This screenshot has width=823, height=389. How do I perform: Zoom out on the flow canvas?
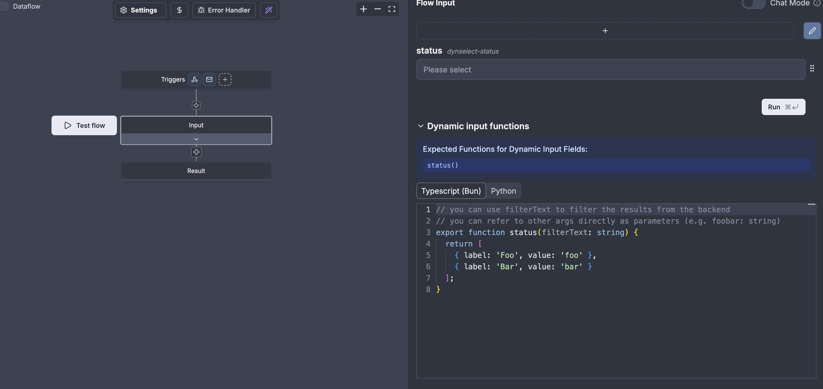[x=378, y=9]
